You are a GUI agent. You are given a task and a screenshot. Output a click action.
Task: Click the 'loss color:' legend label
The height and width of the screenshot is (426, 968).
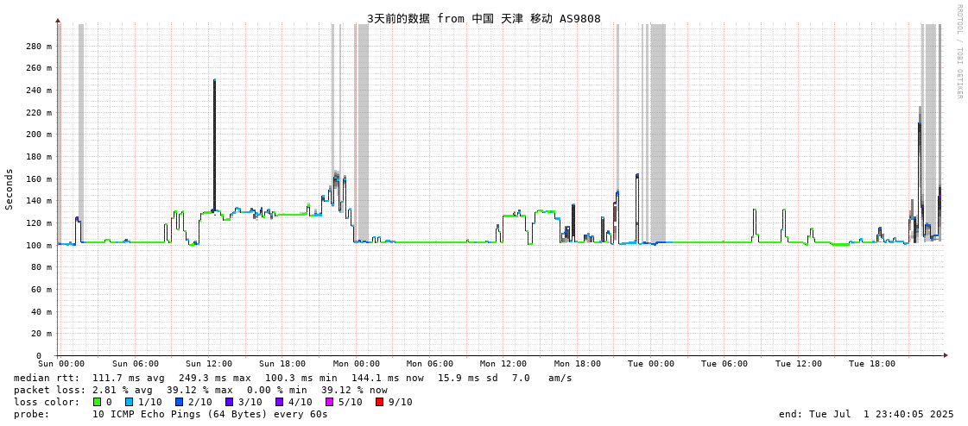coord(47,402)
